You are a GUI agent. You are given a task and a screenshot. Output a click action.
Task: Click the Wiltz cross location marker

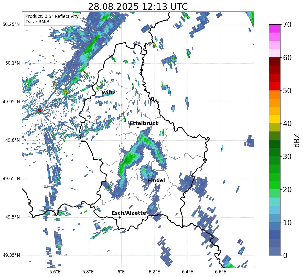[x=110, y=97]
